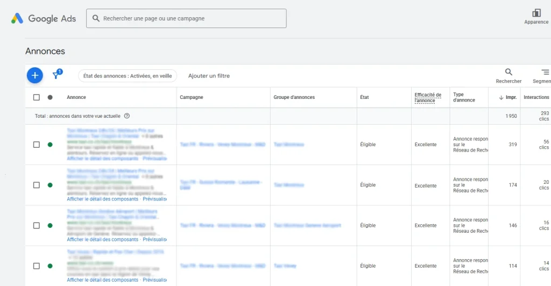Click the 'État des annonces : Activées, en veille' chip

point(128,76)
